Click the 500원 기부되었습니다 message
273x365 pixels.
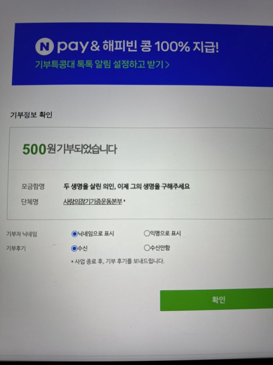pos(70,149)
